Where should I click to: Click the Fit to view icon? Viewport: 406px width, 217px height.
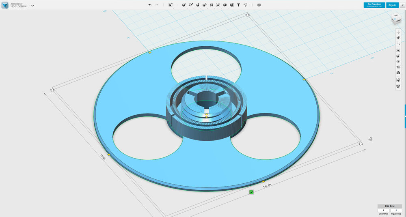398,50
